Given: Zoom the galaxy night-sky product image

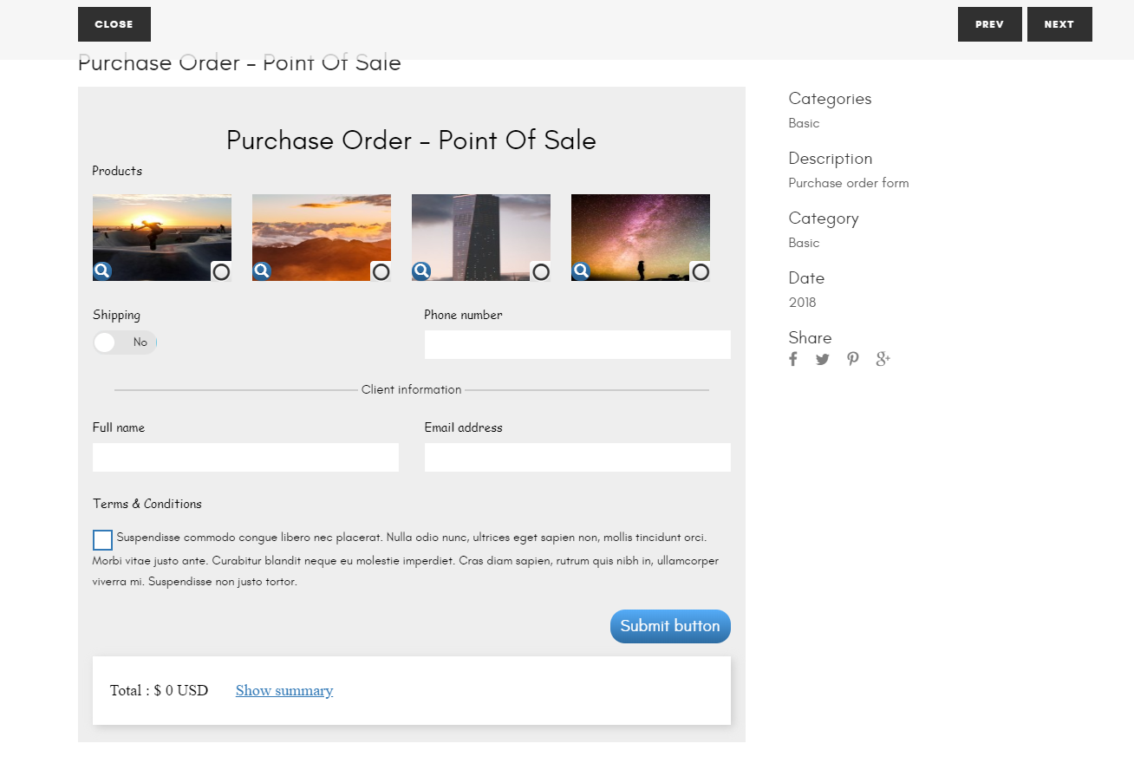Looking at the screenshot, I should point(581,271).
